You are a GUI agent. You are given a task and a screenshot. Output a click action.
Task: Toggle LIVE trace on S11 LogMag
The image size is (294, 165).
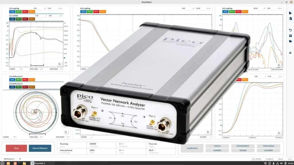click(x=12, y=11)
